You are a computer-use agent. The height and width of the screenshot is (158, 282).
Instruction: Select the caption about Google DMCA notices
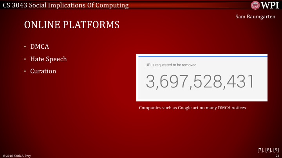(x=192, y=107)
